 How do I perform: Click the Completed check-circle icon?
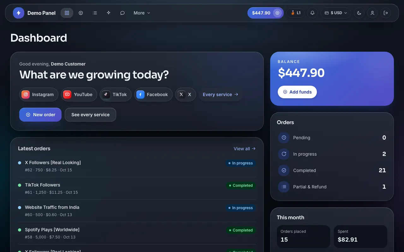[284, 170]
